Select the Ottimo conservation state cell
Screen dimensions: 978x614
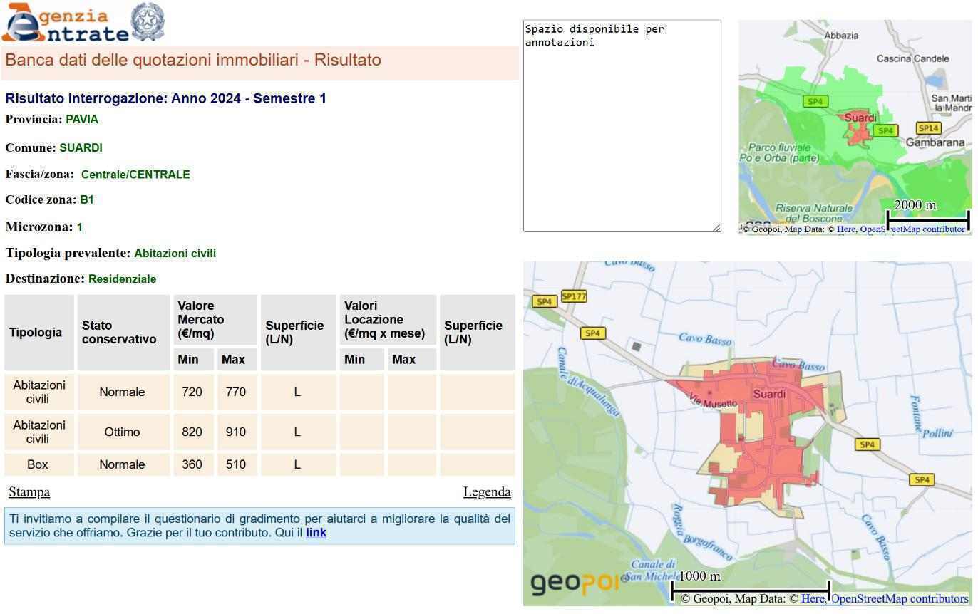[122, 432]
